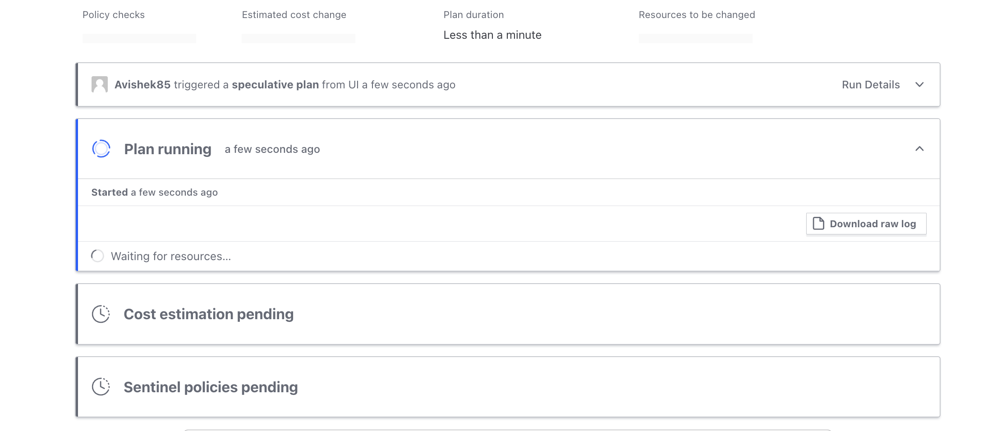Click the Avishek85 username
The image size is (992, 431).
click(142, 85)
